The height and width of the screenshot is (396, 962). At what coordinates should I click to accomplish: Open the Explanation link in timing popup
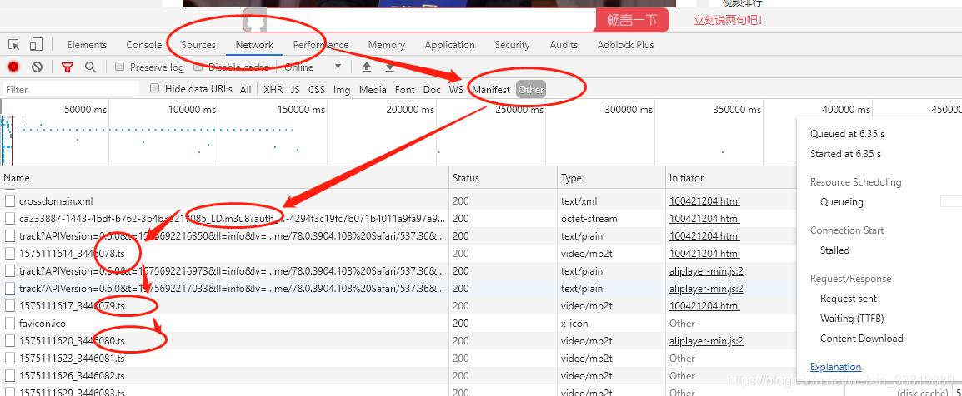pos(835,367)
